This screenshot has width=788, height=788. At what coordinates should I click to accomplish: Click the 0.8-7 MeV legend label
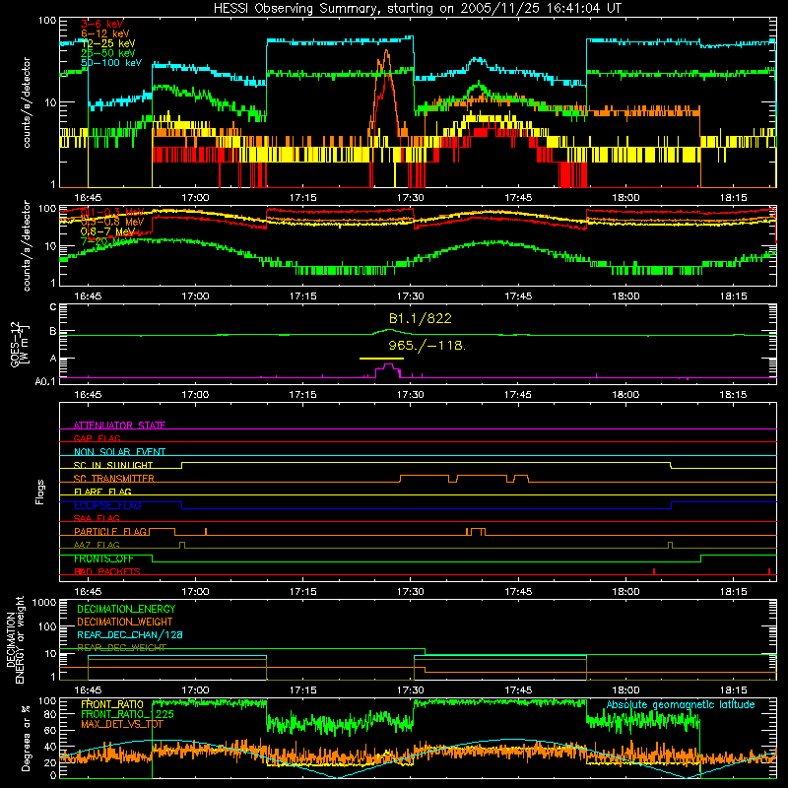pyautogui.click(x=107, y=231)
